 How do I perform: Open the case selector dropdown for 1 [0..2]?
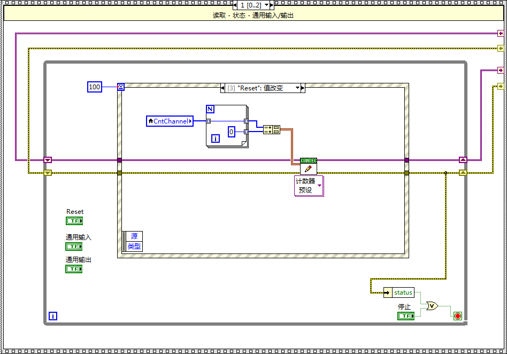[x=267, y=5]
